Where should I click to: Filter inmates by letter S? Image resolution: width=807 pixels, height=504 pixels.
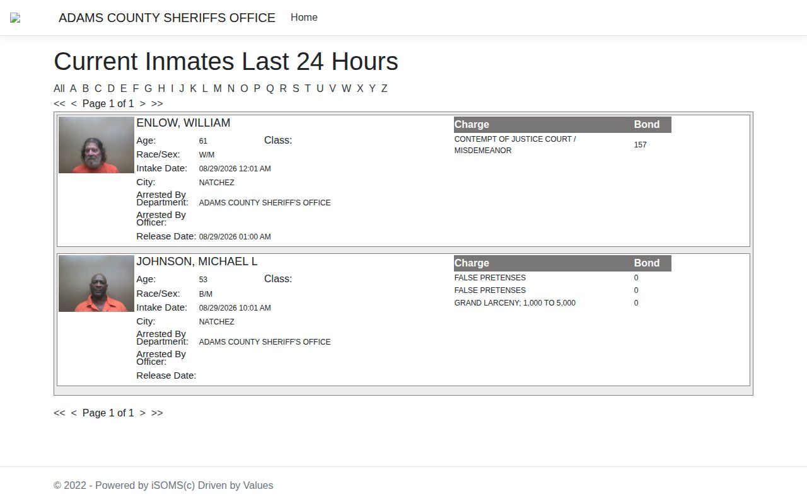[x=296, y=89]
